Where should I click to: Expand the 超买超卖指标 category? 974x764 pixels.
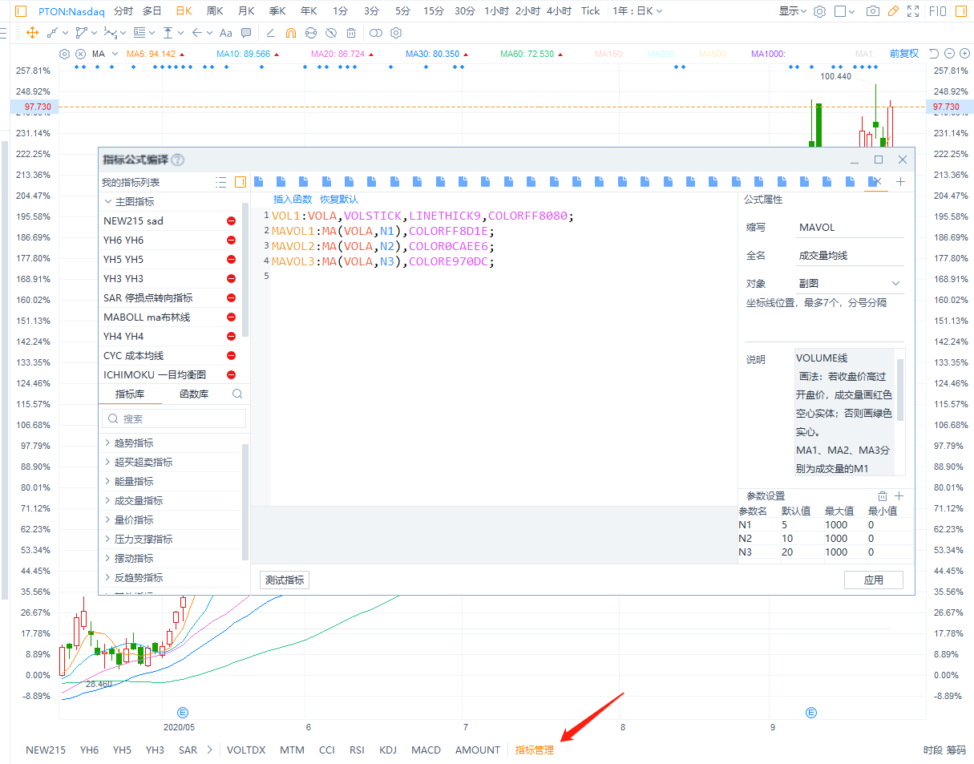tap(107, 462)
